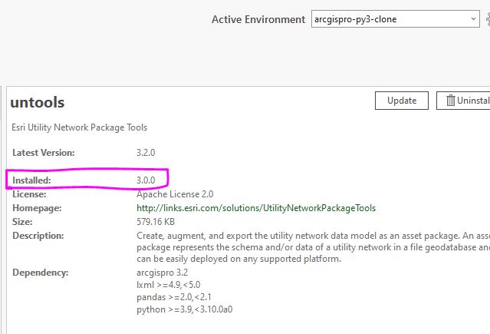Click the Active Environment label
Viewport: 490px width, 334px height.
[x=258, y=19]
